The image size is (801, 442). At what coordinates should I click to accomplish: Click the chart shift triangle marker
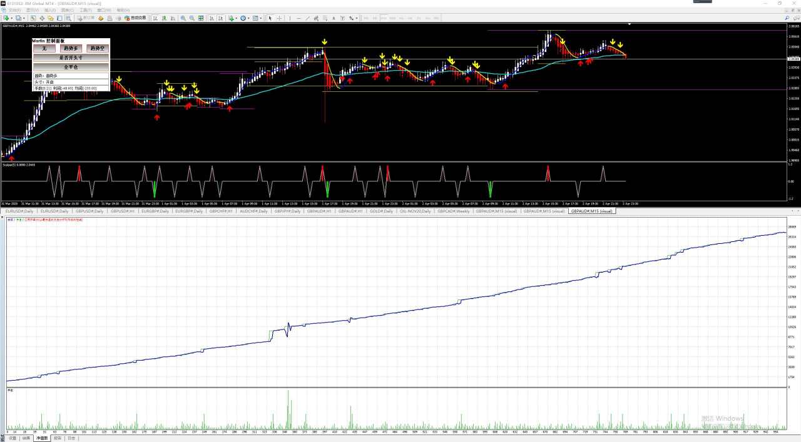click(629, 24)
